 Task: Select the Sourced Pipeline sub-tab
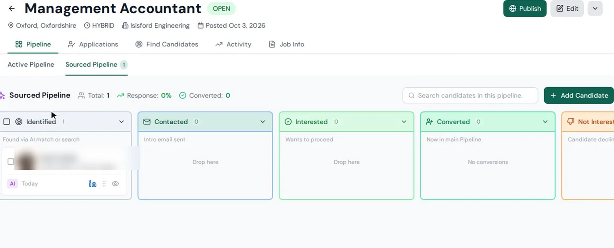(96, 64)
